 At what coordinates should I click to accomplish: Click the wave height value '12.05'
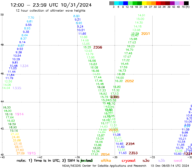[179, 151]
